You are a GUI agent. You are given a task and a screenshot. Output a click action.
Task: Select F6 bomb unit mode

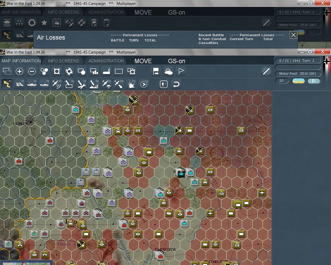coord(69,84)
